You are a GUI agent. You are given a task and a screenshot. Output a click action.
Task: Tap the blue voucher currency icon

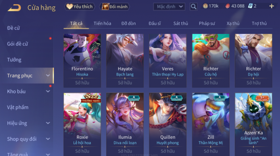250,6
